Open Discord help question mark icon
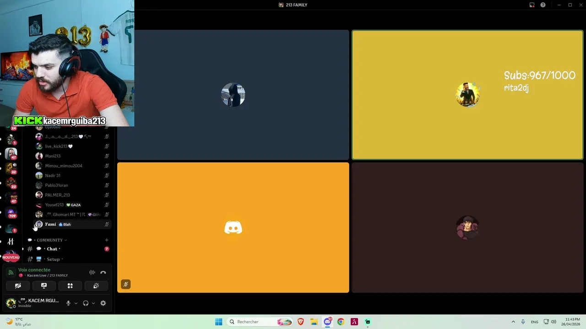This screenshot has width=586, height=329. coord(543,5)
